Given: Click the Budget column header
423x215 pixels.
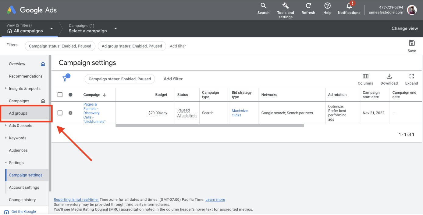Looking at the screenshot, I should [x=161, y=95].
